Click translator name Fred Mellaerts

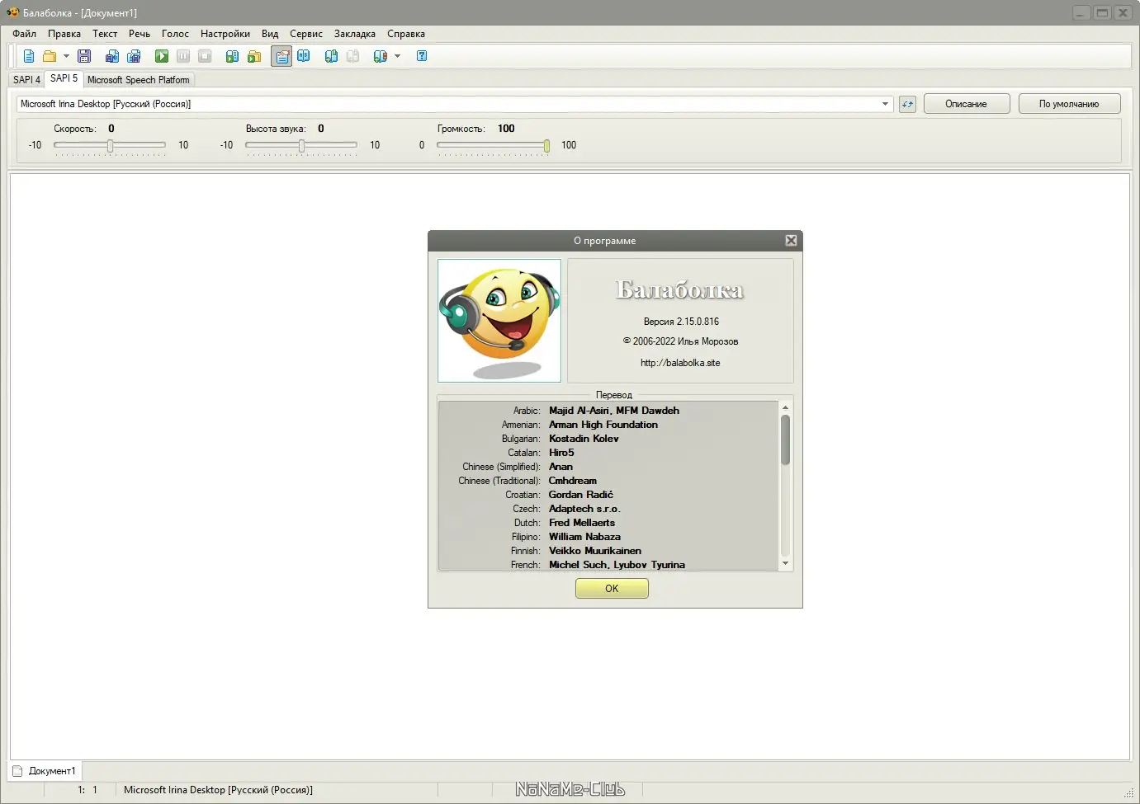582,523
